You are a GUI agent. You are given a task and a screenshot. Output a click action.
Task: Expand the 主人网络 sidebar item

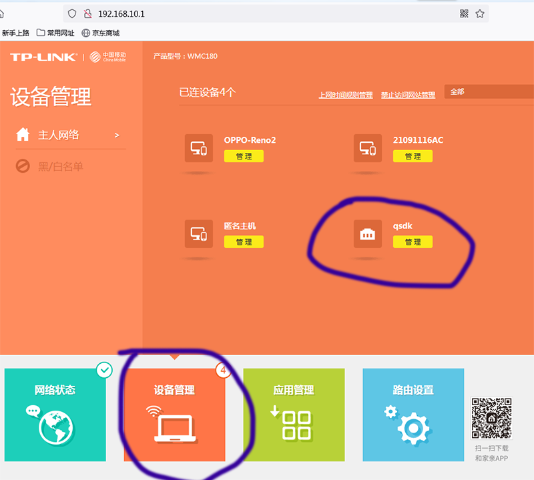(68, 135)
